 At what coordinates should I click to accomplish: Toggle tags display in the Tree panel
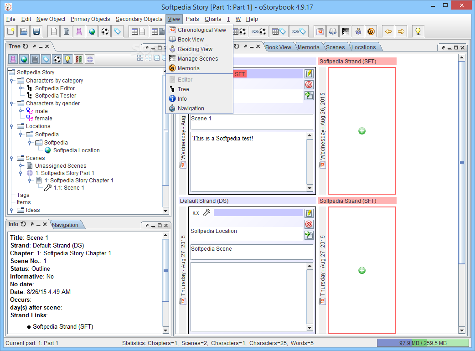click(x=46, y=59)
